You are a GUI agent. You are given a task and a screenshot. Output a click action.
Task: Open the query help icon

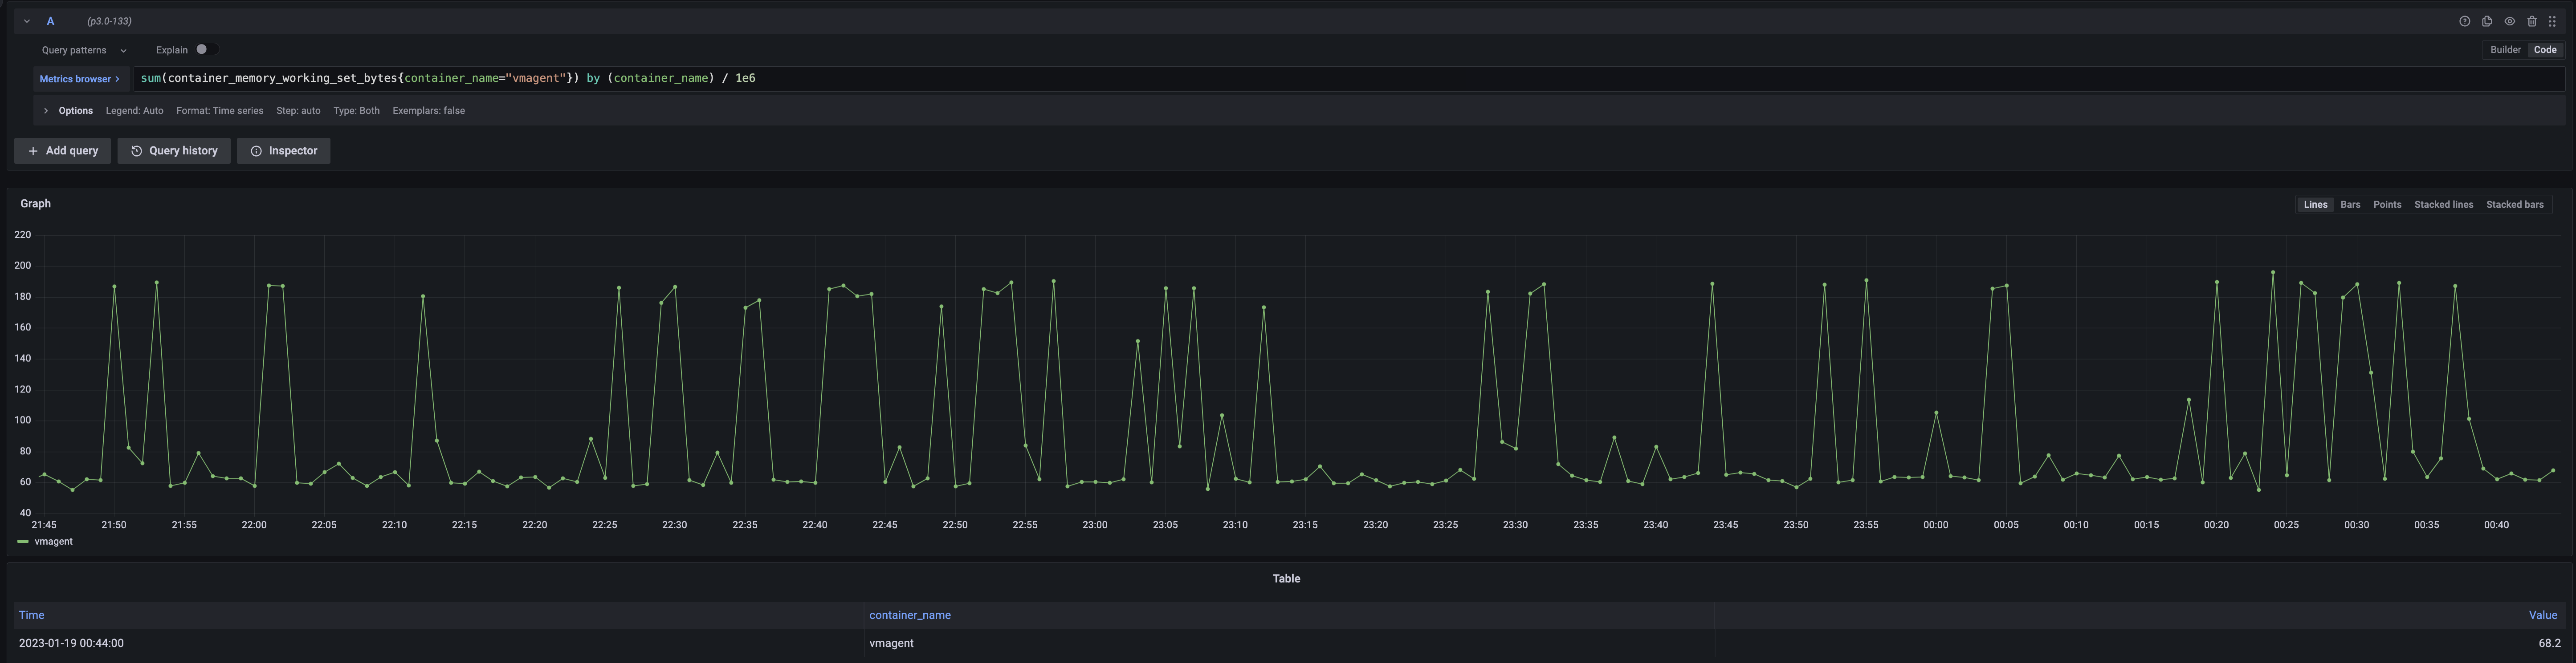click(x=2465, y=20)
